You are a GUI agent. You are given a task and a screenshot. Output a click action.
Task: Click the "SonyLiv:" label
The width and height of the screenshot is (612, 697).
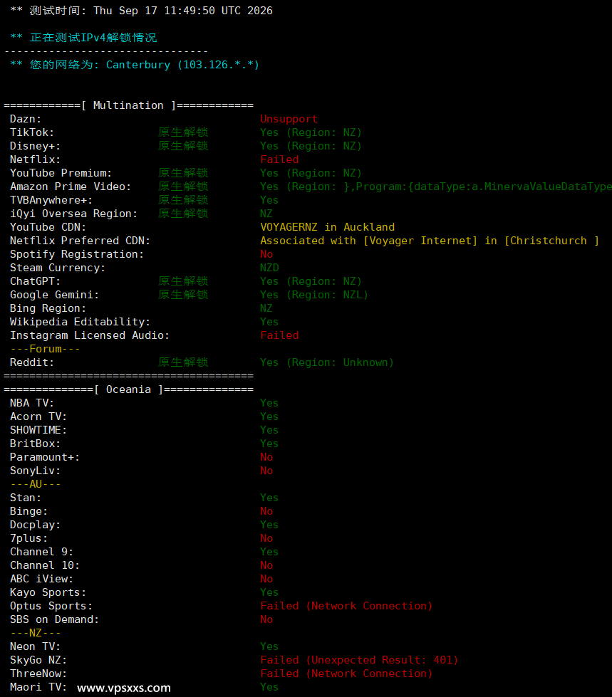point(35,471)
